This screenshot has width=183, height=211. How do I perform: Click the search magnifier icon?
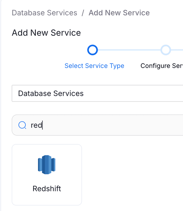tap(22, 125)
